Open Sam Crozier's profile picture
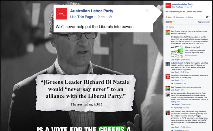 (x=168, y=32)
